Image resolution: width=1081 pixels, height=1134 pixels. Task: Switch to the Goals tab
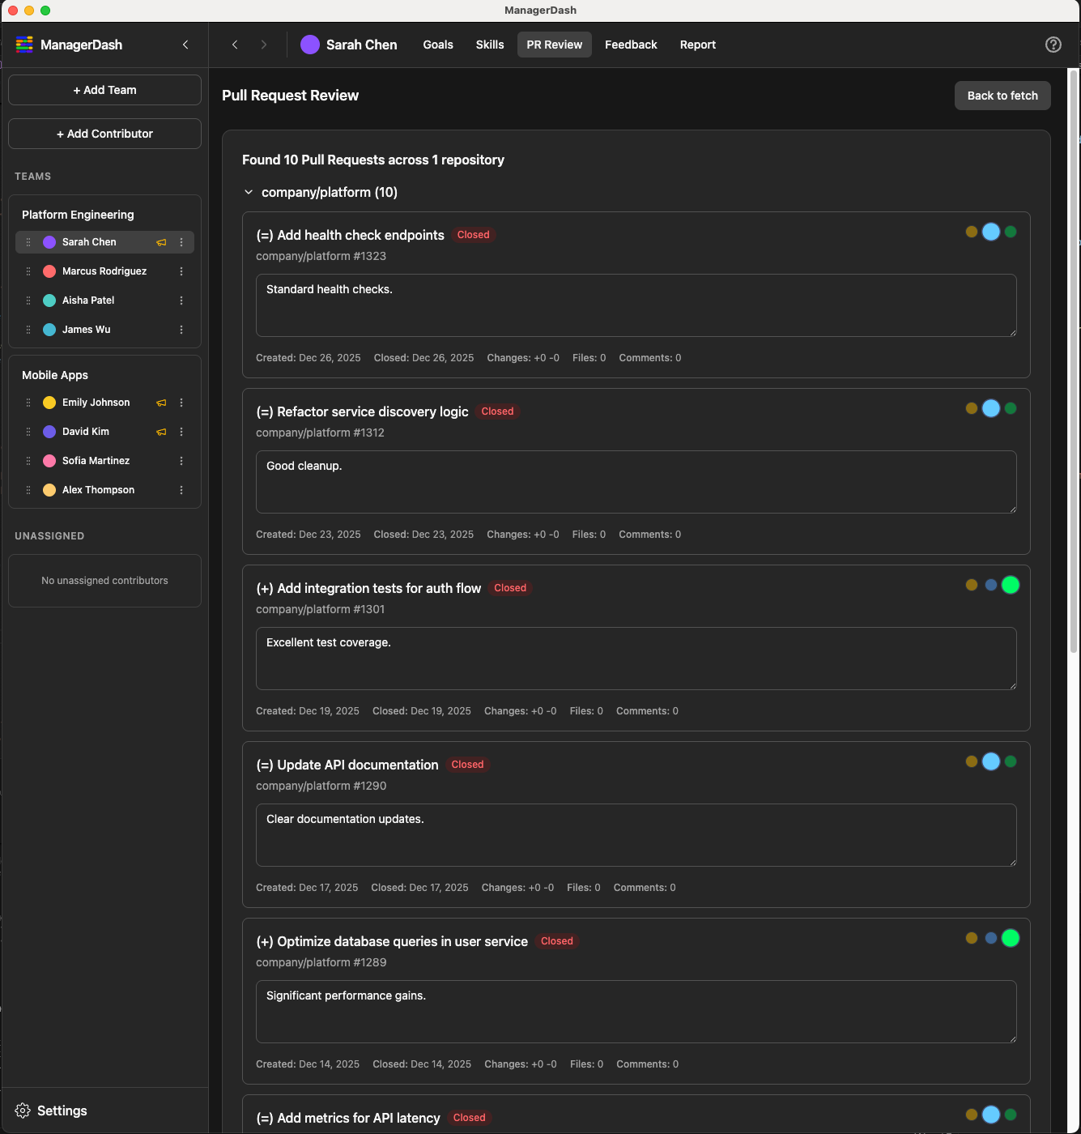coord(437,45)
